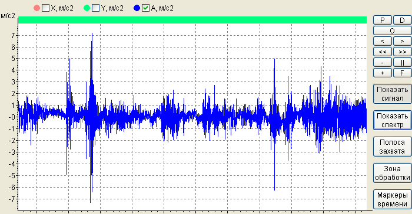Select Зона обработки
The width and height of the screenshot is (412, 214).
pyautogui.click(x=393, y=173)
